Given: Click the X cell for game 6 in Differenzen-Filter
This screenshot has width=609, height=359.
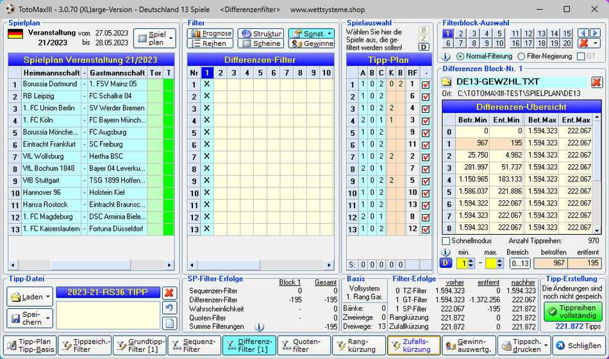Looking at the screenshot, I should (206, 144).
